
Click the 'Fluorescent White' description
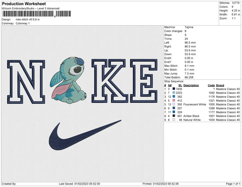click(195, 104)
